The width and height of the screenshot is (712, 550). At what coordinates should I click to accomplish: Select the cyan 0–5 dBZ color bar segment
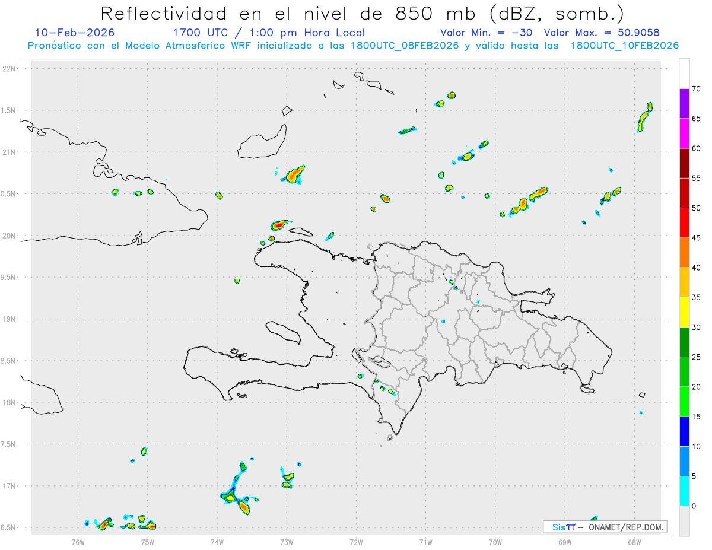tap(684, 491)
